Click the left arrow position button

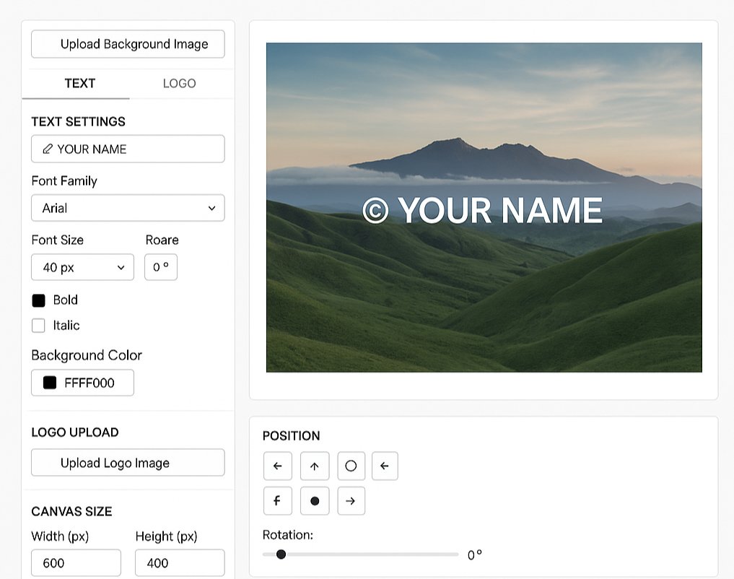[x=278, y=466]
